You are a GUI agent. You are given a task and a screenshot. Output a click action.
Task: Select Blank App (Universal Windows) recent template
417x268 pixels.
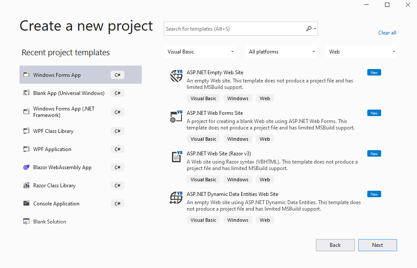(x=80, y=93)
